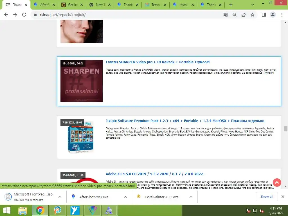Switch to the Temp tab
Screen dimensions: 288x216
click(x=155, y=5)
